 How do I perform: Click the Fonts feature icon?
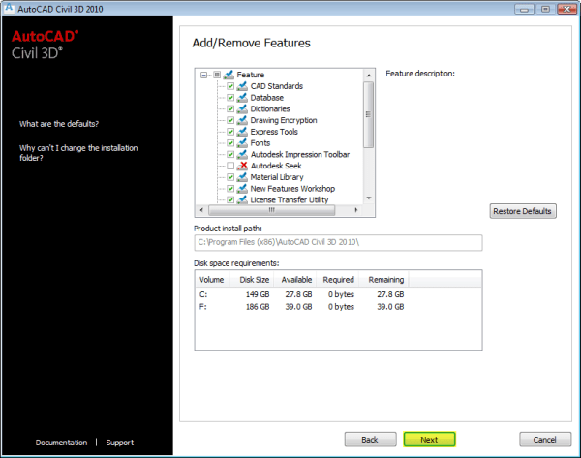(x=242, y=143)
